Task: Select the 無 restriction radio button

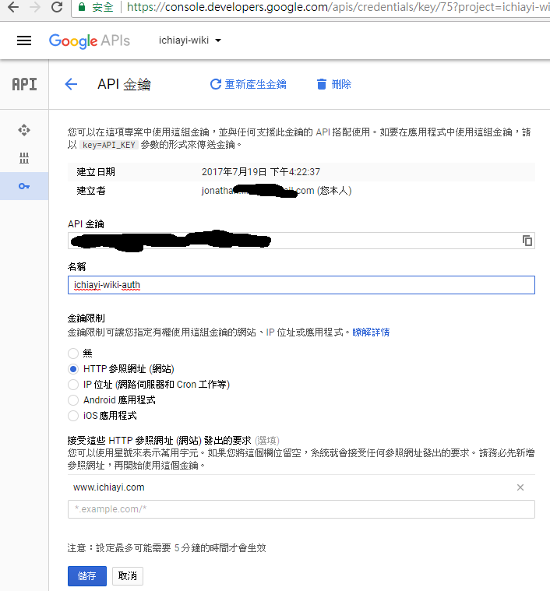Action: pyautogui.click(x=73, y=354)
